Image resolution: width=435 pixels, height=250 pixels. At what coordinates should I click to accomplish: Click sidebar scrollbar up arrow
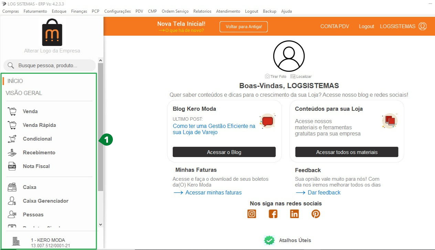100,60
